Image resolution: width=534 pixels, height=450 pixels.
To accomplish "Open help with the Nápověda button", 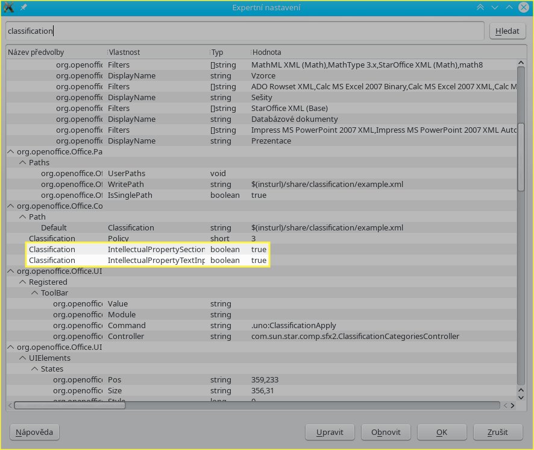I will (34, 433).
